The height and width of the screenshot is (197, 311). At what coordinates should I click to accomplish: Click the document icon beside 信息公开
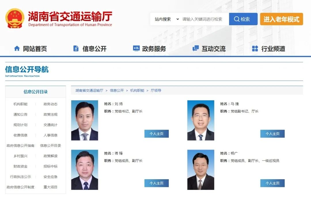coord(76,48)
